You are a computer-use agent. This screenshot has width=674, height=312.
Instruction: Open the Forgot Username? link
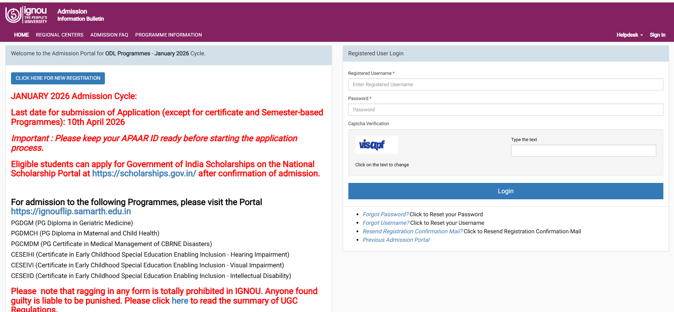click(x=386, y=223)
